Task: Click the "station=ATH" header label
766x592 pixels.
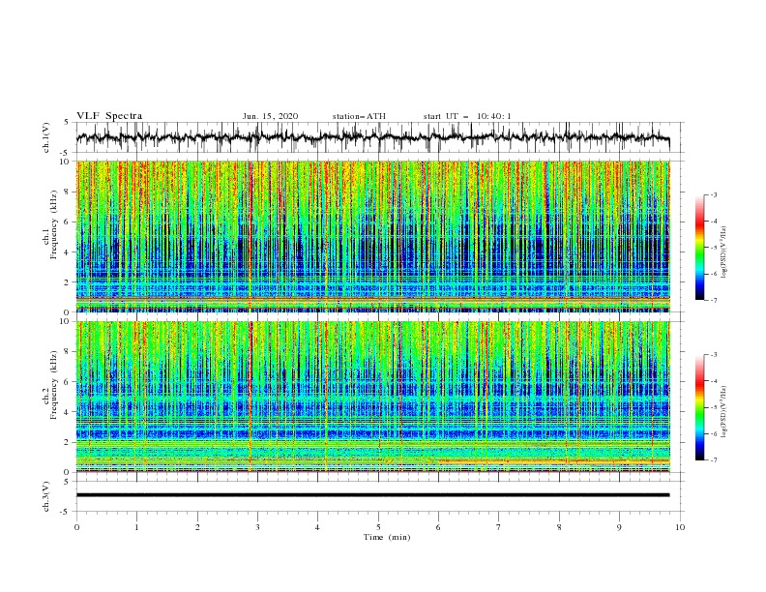Action: pyautogui.click(x=359, y=116)
